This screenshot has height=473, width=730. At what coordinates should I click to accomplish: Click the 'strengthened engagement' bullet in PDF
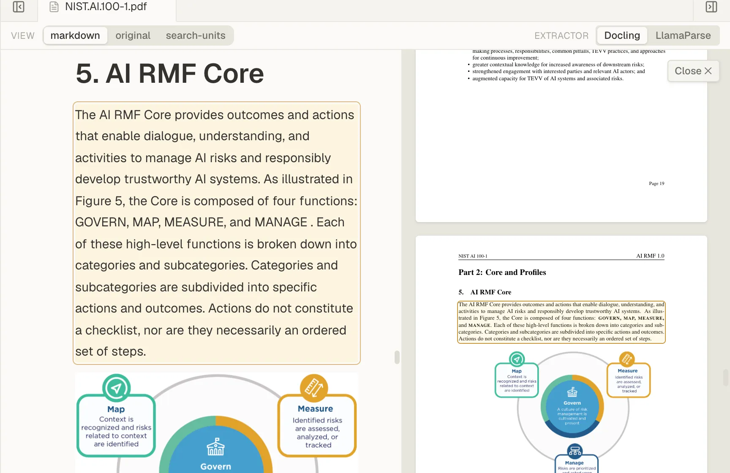[x=558, y=71]
